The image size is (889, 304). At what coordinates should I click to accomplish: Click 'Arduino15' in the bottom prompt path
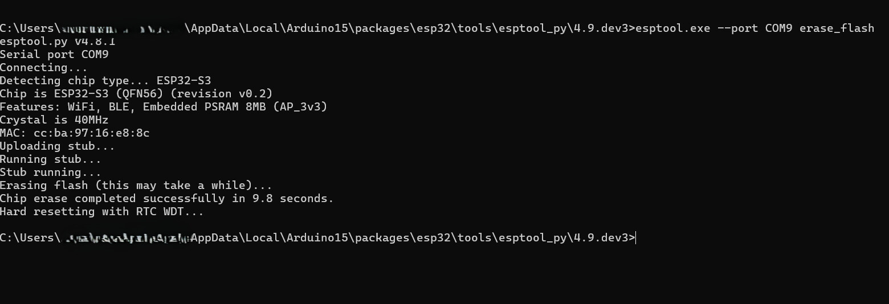[317, 238]
